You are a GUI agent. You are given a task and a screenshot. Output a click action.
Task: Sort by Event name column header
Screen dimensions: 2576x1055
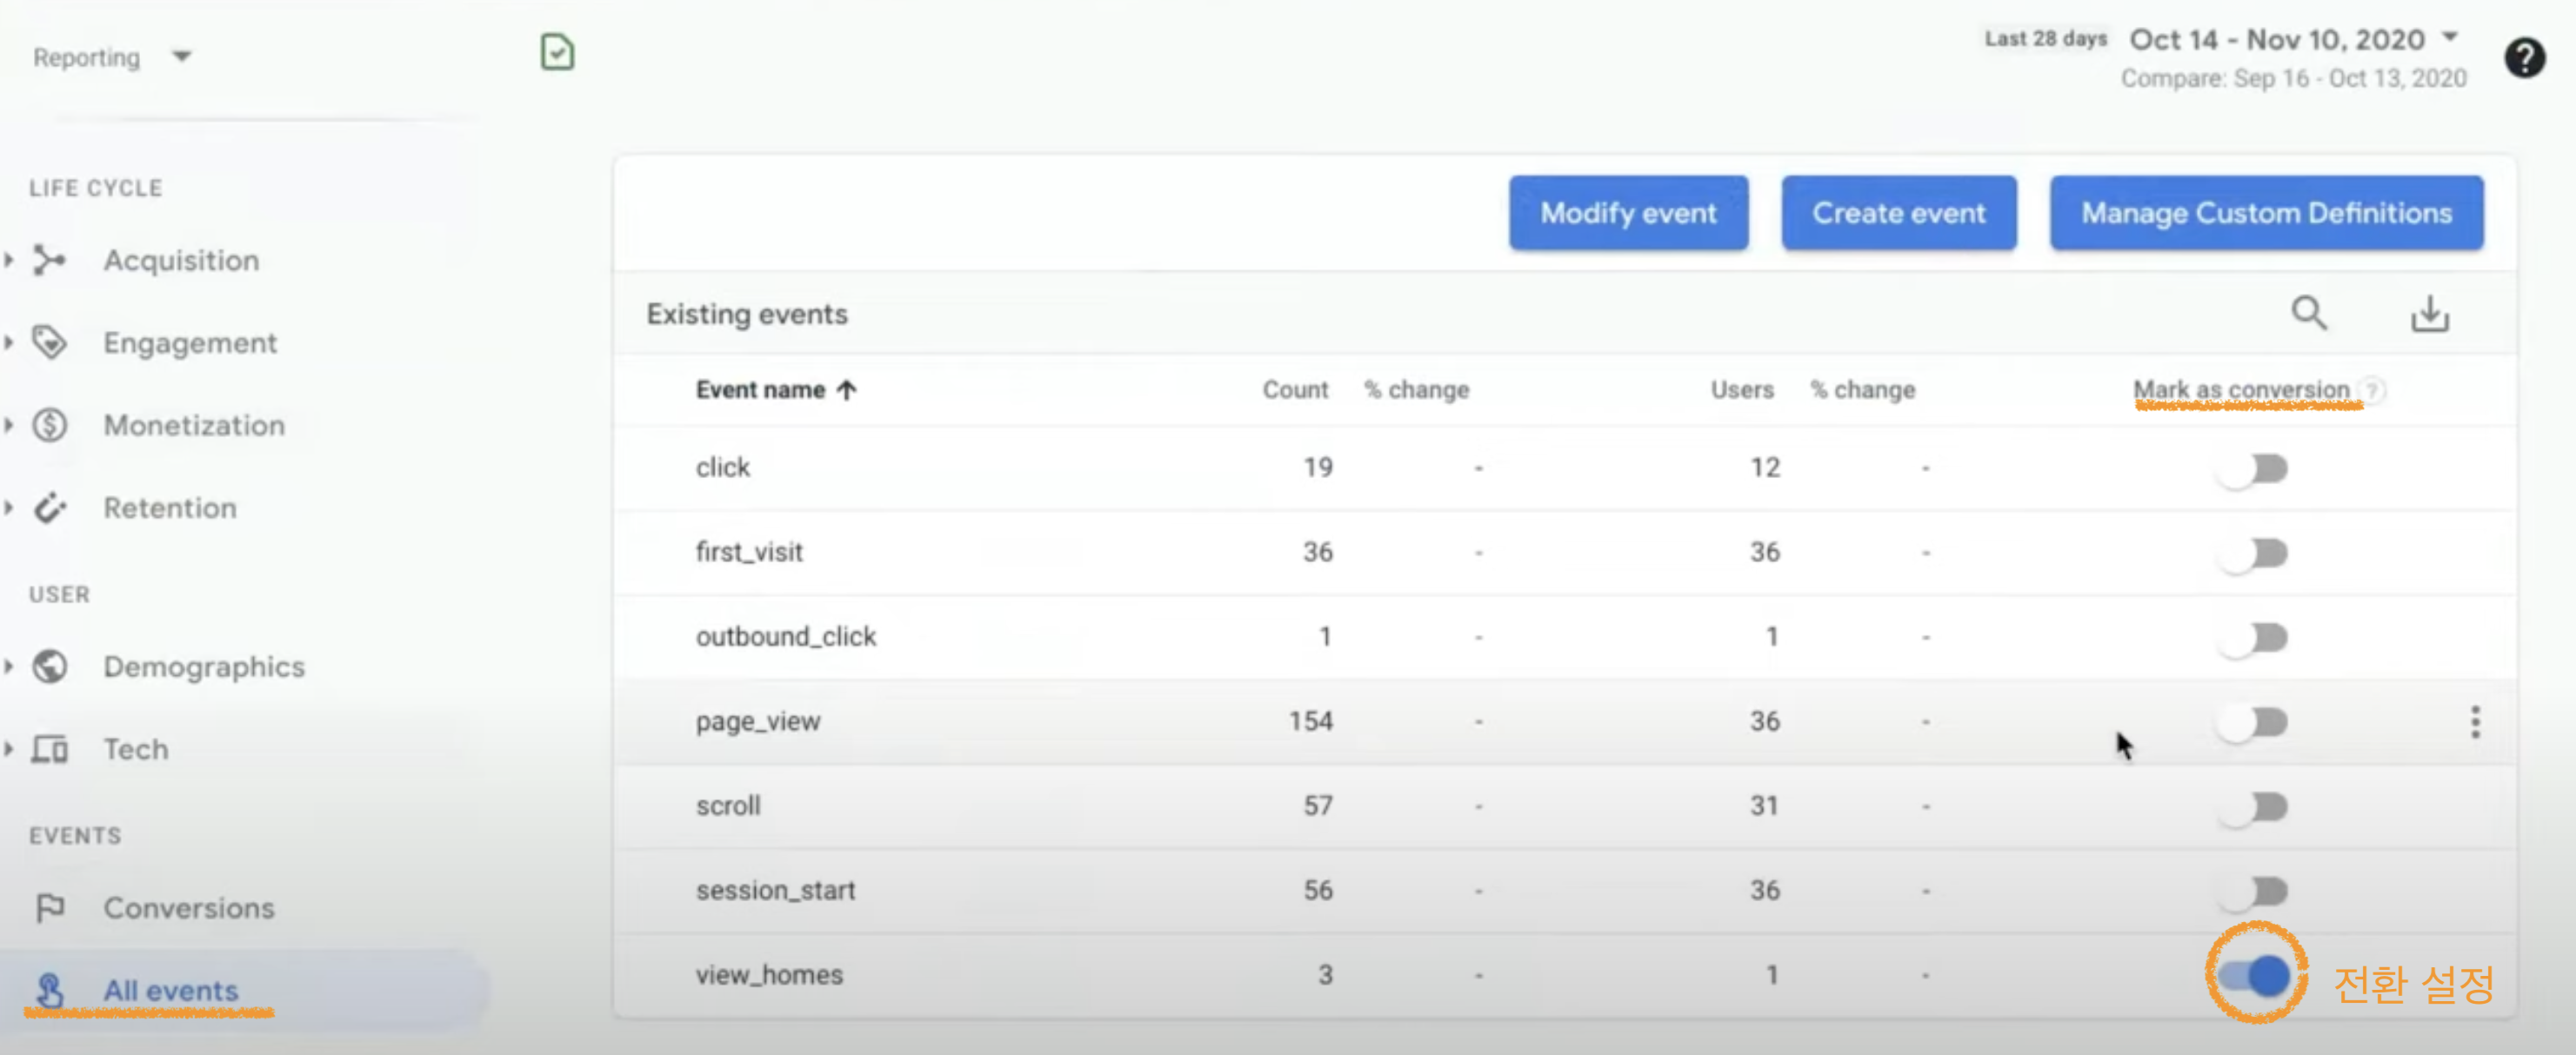(x=760, y=389)
